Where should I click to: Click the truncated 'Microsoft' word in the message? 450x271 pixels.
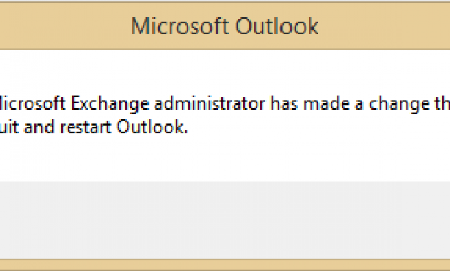click(32, 103)
